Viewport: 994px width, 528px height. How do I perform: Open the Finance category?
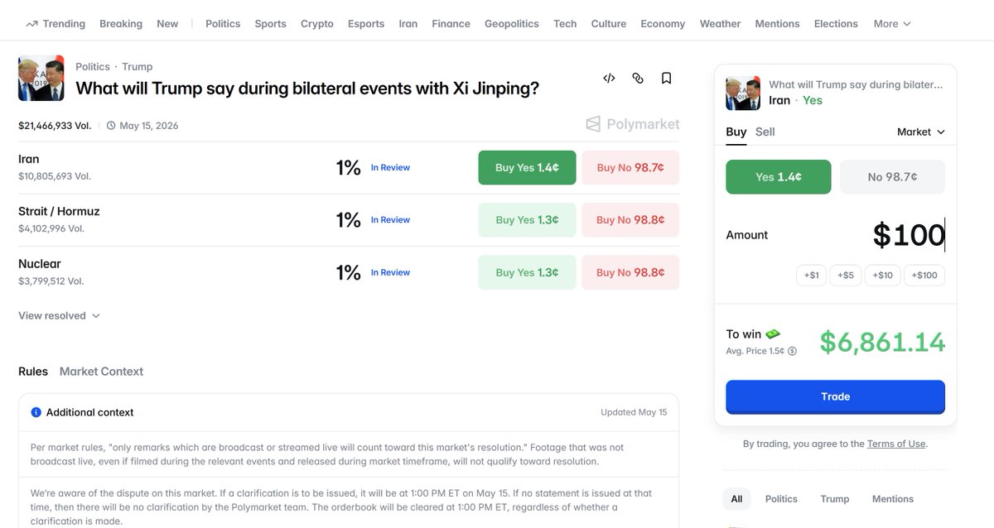[451, 24]
